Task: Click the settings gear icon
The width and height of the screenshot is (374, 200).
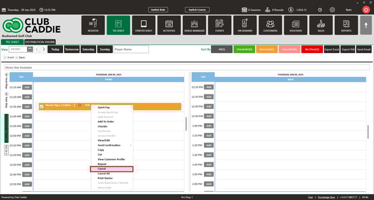Action: click(332, 10)
